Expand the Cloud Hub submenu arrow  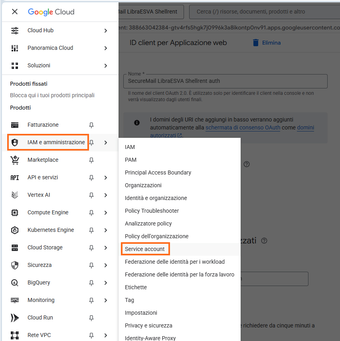pyautogui.click(x=106, y=30)
